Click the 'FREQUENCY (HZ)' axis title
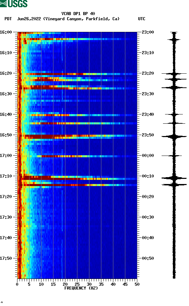This screenshot has height=306, width=189. pyautogui.click(x=81, y=288)
